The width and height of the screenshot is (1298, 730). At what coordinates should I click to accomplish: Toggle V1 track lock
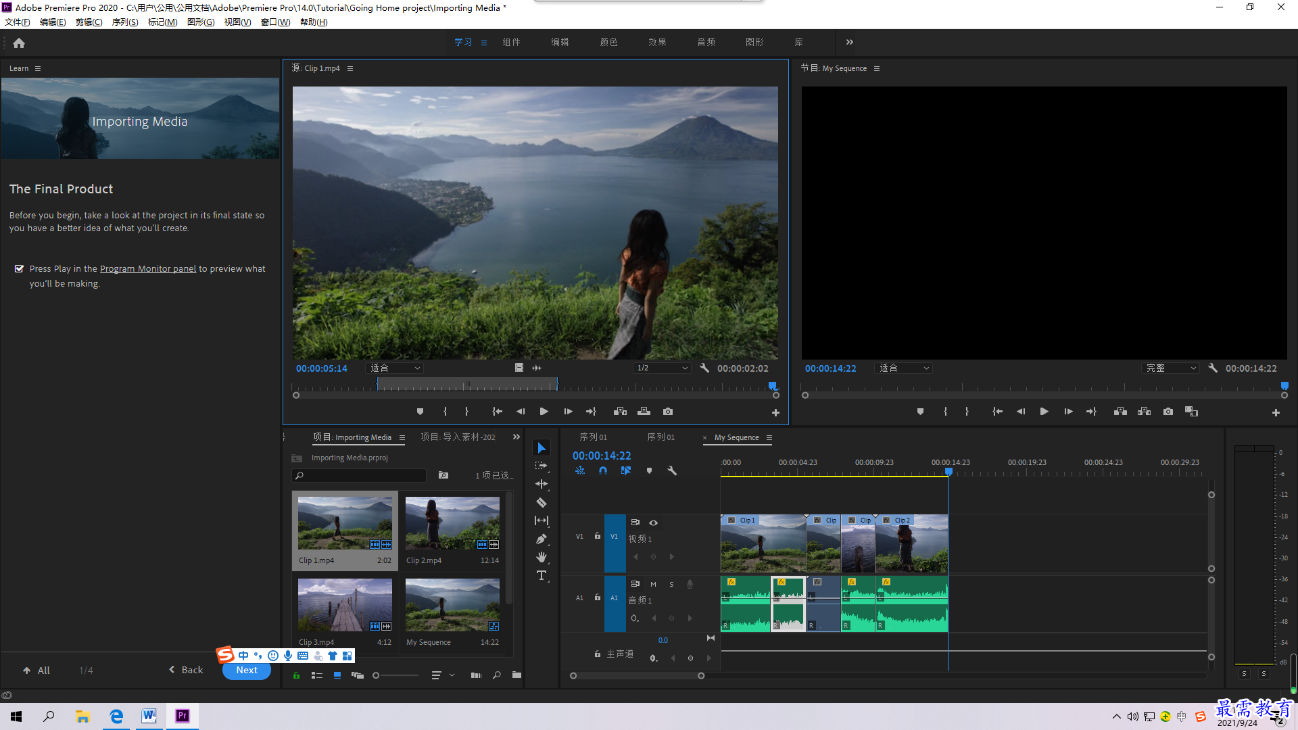coord(598,536)
